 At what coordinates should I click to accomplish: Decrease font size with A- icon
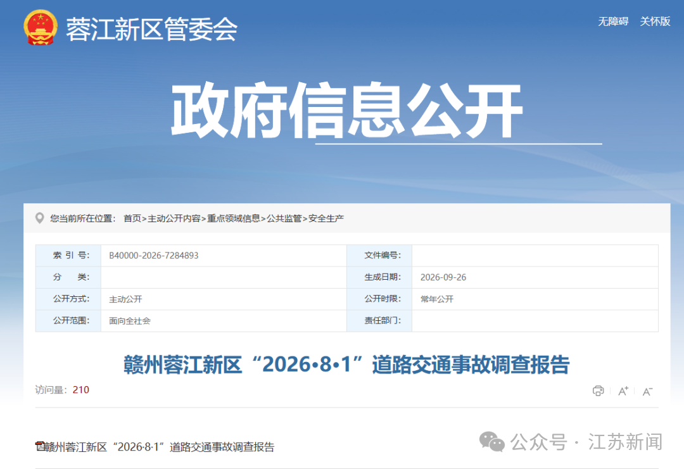(647, 391)
